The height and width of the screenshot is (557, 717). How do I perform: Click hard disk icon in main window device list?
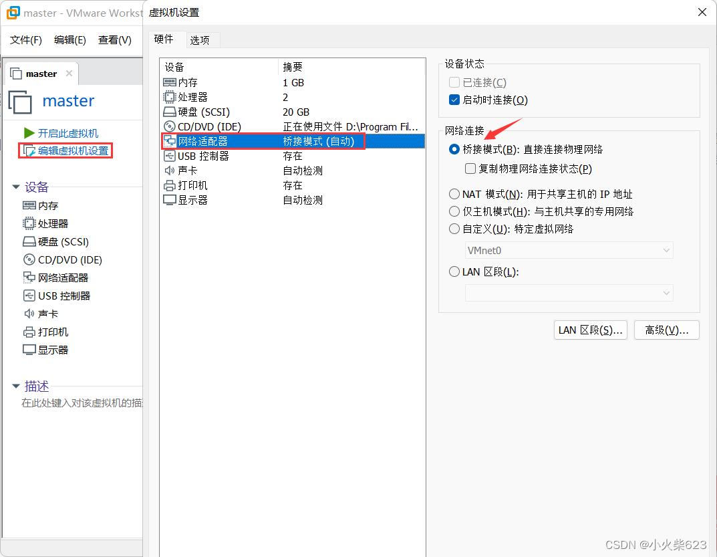[x=29, y=241]
